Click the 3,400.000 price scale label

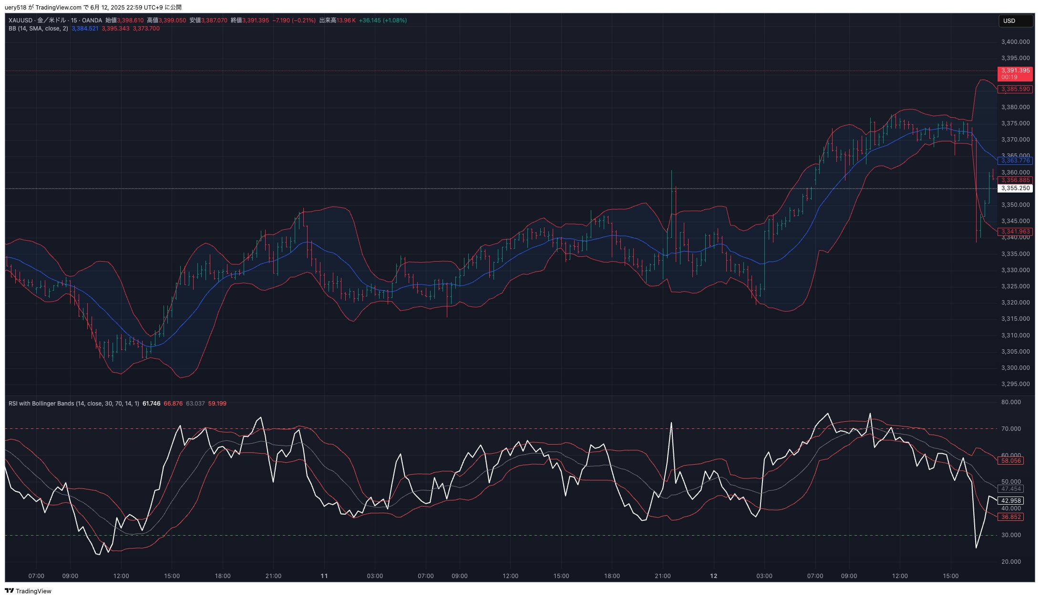click(x=1015, y=42)
